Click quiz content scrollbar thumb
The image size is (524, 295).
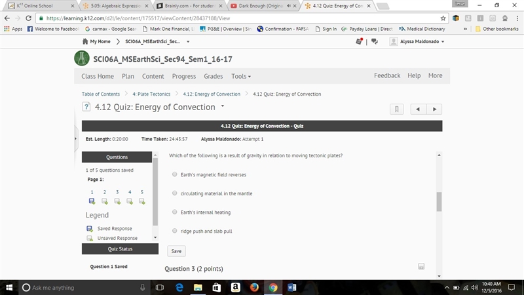(439, 202)
